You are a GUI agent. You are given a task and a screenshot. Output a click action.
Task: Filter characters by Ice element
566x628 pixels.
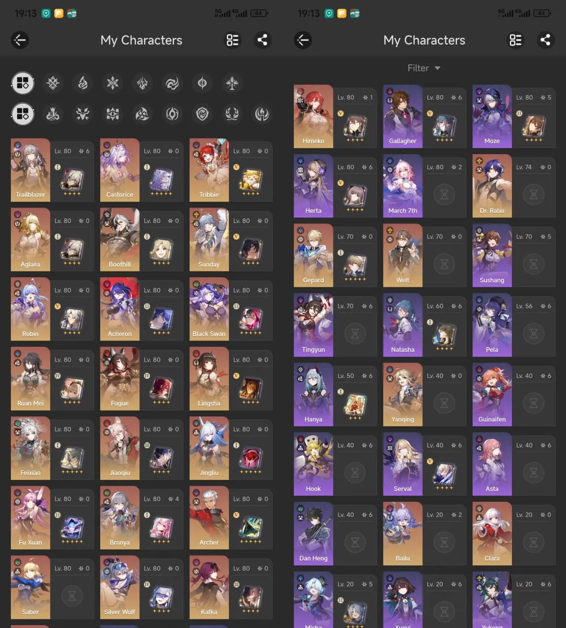click(113, 83)
